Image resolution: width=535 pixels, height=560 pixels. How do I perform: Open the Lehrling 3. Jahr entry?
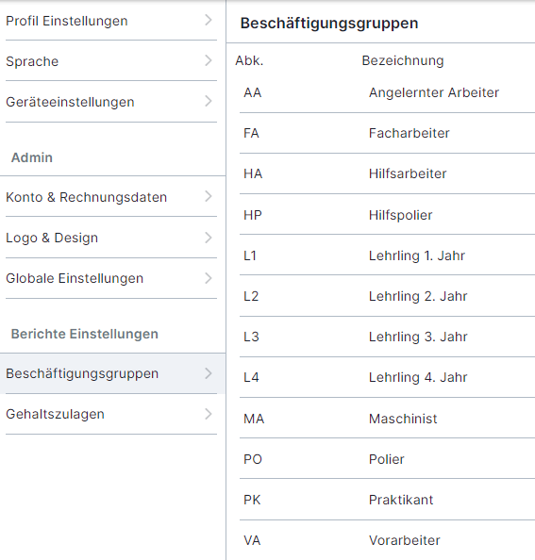tap(387, 337)
